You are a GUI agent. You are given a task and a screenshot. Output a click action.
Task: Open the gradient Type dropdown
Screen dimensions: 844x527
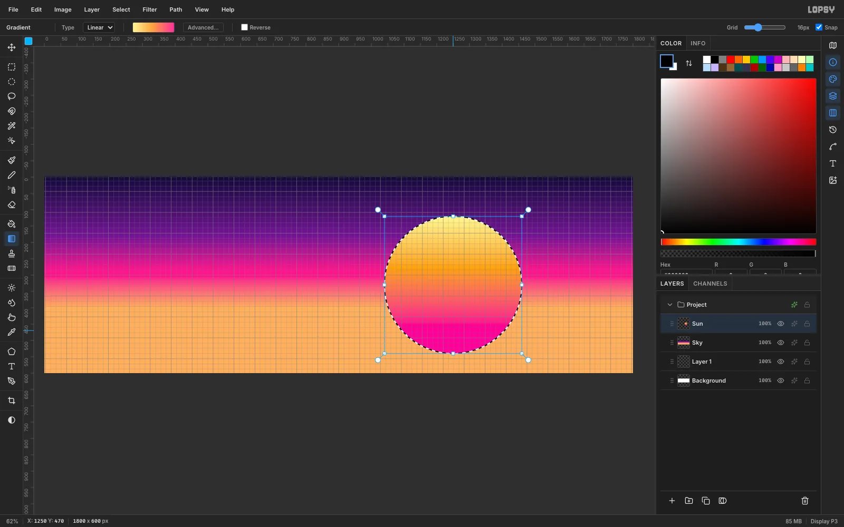tap(99, 27)
